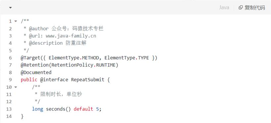This screenshot has width=271, height=123.
Task: Click the blue long keyword
Action: (37, 109)
